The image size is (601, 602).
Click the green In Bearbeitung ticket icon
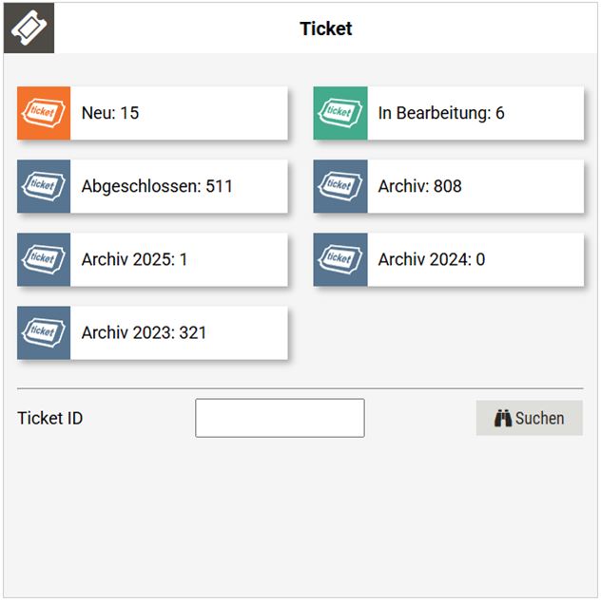tap(340, 113)
